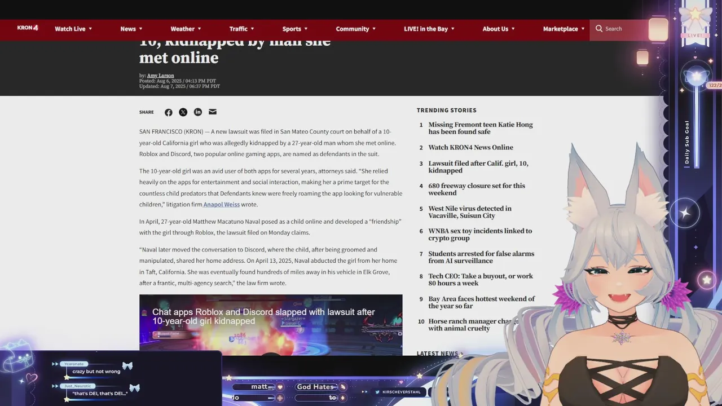
Task: Open Watch KRON4 News Online story
Action: pos(470,148)
